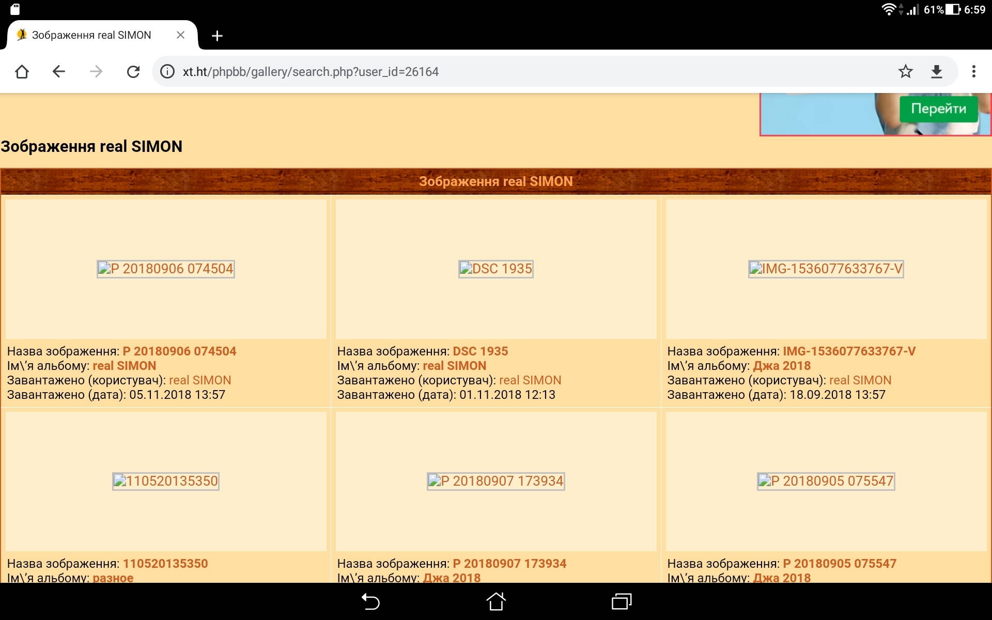This screenshot has width=992, height=620.
Task: Close the Зображення real SIMON tab
Action: [180, 35]
